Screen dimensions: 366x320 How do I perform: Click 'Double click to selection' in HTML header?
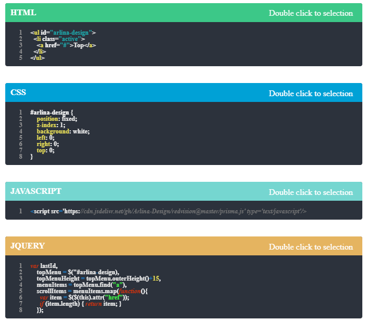pos(311,13)
